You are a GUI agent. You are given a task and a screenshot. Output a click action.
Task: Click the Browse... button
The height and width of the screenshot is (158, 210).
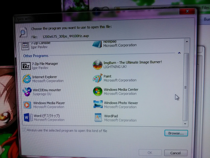coord(176,133)
